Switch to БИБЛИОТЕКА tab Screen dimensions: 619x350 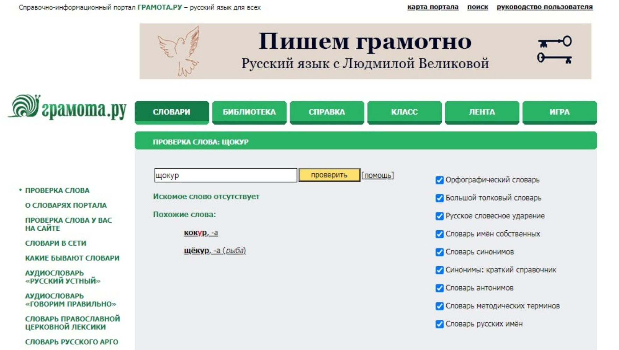coord(249,112)
